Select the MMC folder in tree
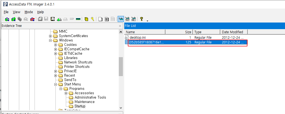 [x=63, y=32]
